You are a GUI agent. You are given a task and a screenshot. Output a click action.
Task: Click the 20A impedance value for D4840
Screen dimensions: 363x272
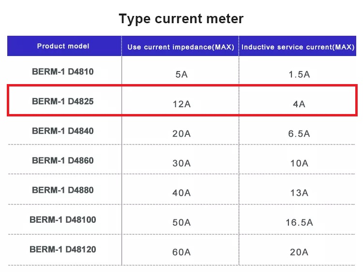point(181,134)
